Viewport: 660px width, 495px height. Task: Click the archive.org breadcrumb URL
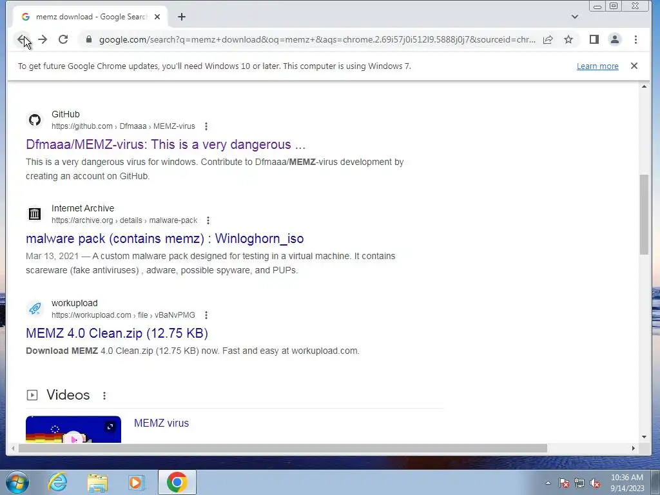[124, 220]
